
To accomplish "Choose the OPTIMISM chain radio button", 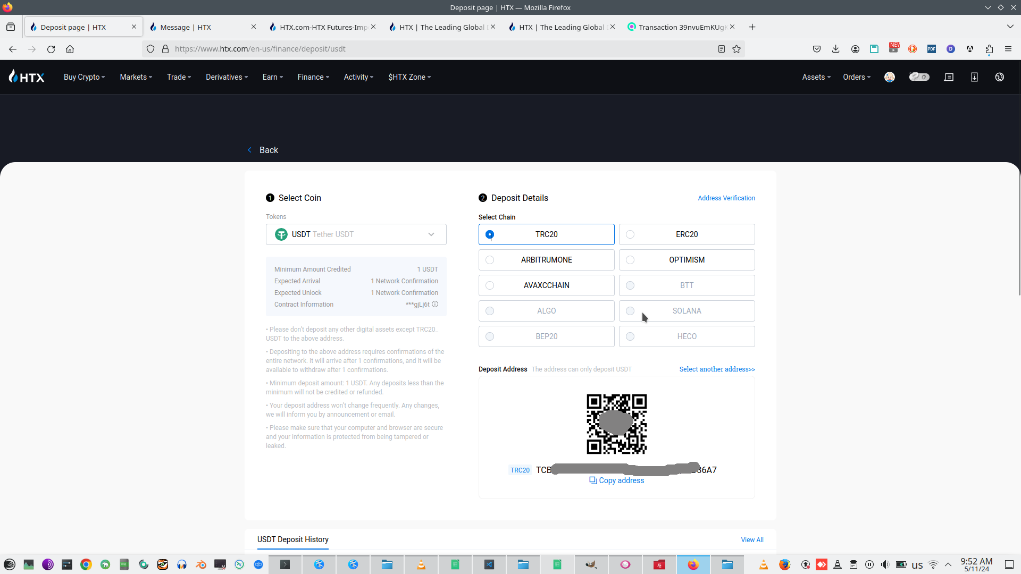I will [630, 260].
